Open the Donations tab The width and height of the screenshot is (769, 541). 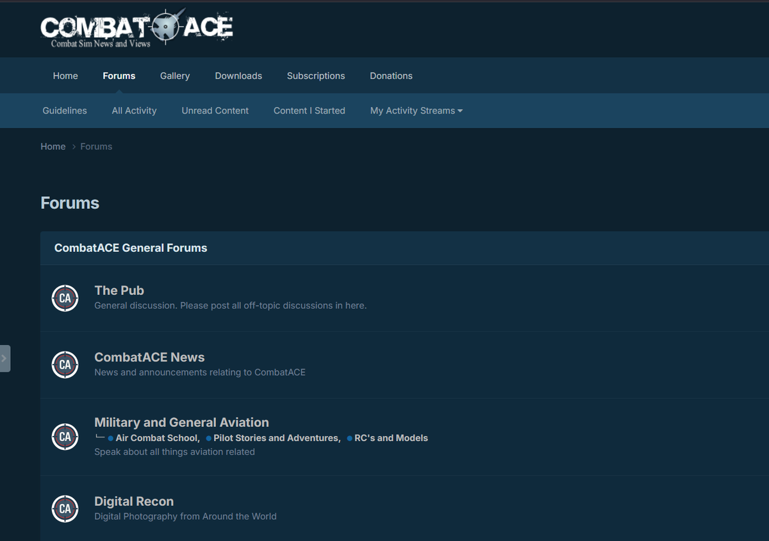(391, 76)
